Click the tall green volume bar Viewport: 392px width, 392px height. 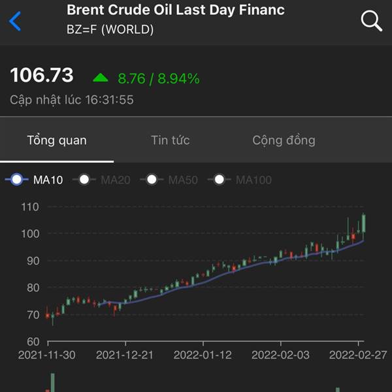click(x=53, y=382)
